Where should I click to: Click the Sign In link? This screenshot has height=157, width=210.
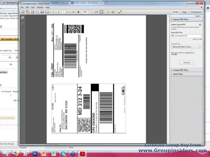tap(198, 16)
